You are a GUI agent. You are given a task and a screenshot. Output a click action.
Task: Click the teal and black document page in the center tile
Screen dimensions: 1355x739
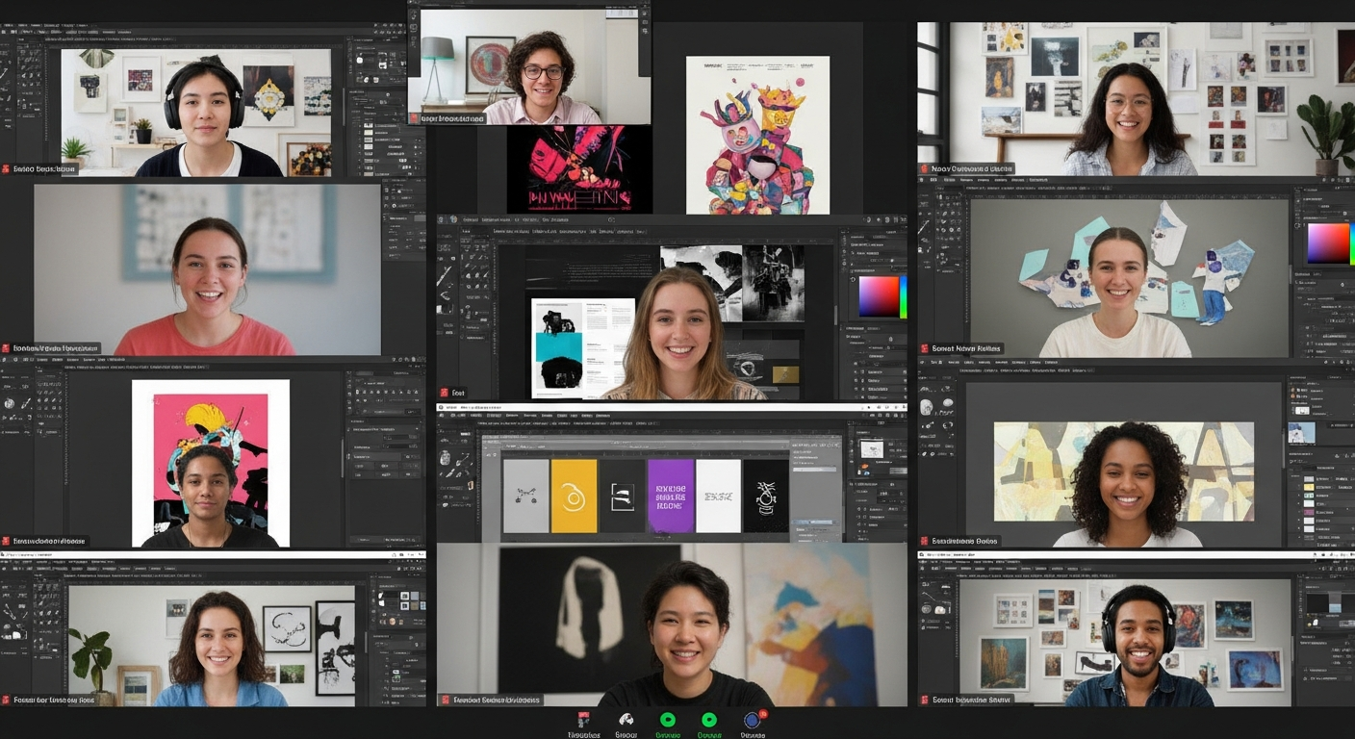click(557, 346)
